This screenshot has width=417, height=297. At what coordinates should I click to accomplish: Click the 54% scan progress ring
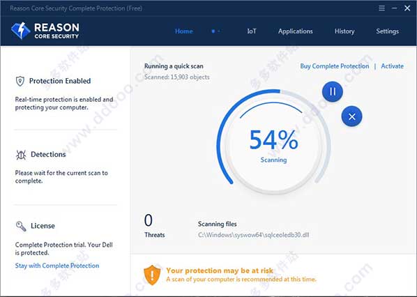click(x=273, y=142)
